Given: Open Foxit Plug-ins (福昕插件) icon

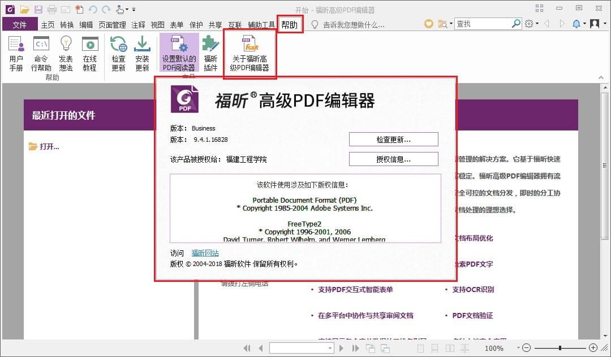Looking at the screenshot, I should tap(210, 54).
